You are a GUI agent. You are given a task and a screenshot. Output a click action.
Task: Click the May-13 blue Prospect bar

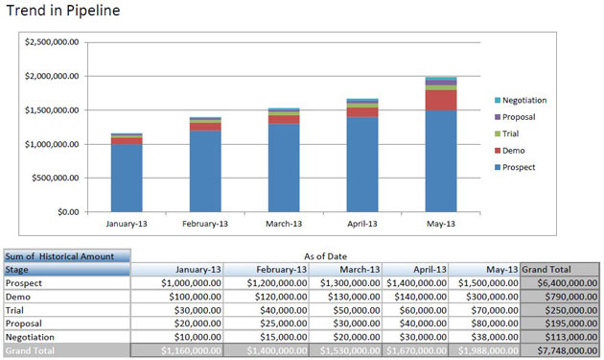click(441, 161)
